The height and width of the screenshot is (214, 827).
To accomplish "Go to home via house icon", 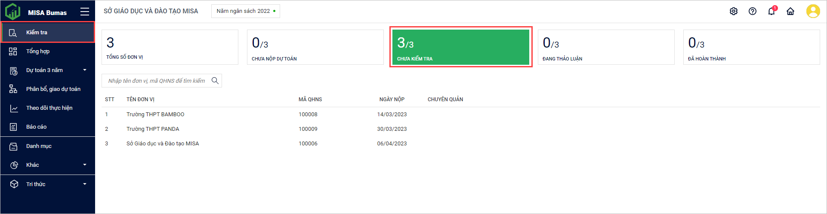I will (790, 12).
